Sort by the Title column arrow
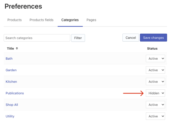This screenshot has width=171, height=124. (x=17, y=49)
